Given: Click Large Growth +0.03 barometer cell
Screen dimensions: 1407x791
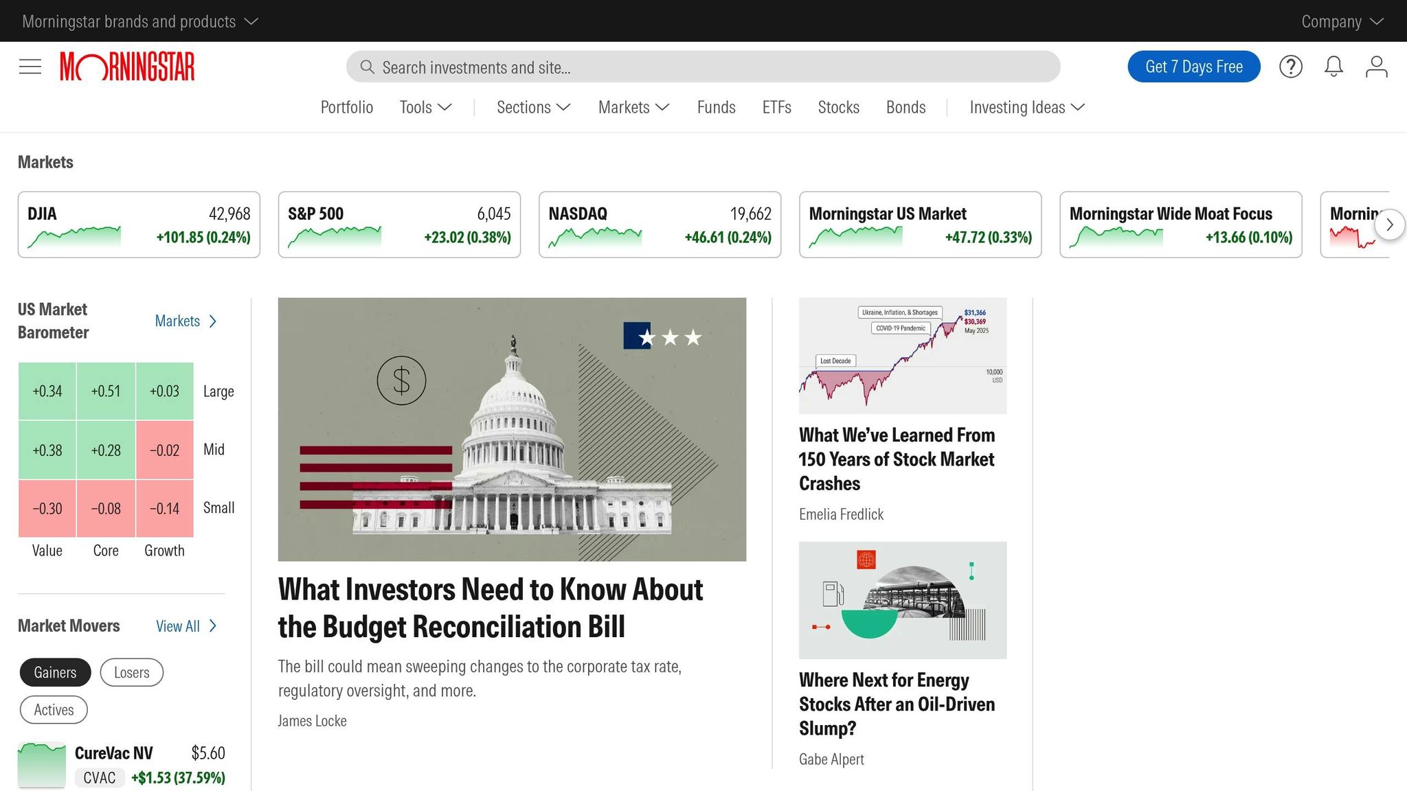Looking at the screenshot, I should 165,391.
